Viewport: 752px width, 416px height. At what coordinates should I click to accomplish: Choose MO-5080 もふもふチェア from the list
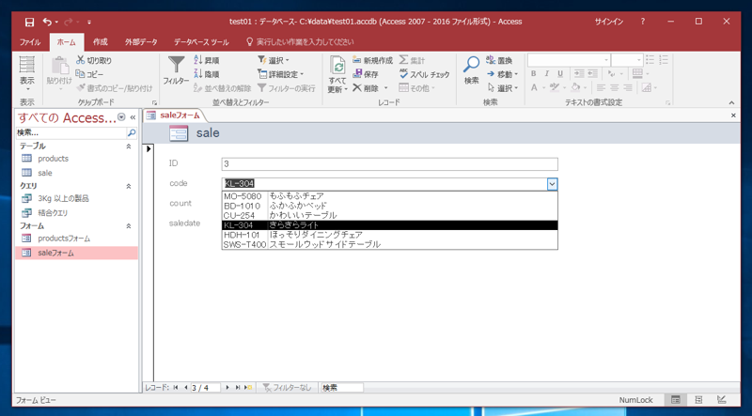(x=389, y=196)
